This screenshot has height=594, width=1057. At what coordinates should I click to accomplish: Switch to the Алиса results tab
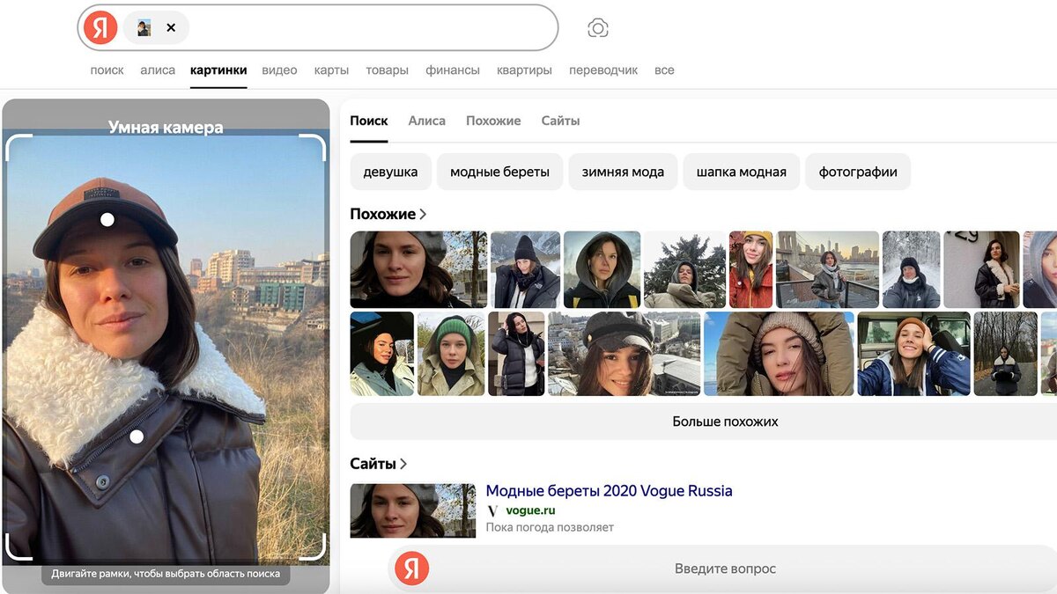point(426,121)
